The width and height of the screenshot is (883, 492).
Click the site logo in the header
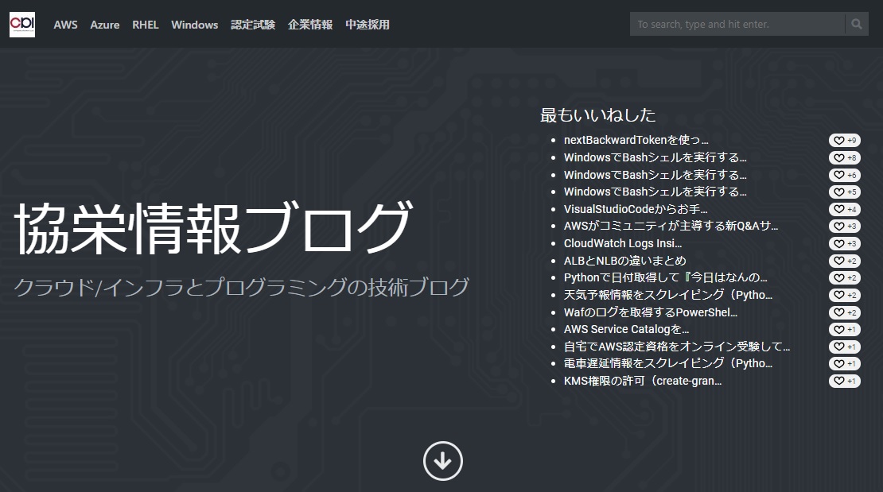(22, 24)
